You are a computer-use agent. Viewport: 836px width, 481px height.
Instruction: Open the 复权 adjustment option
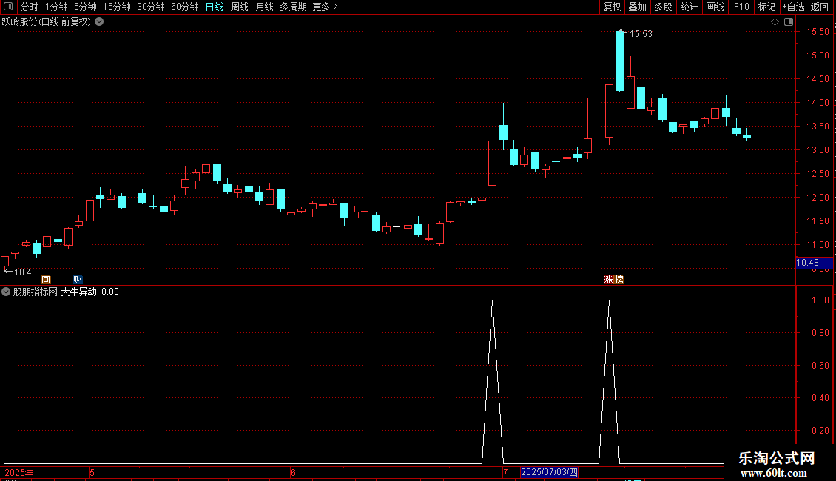tap(612, 7)
